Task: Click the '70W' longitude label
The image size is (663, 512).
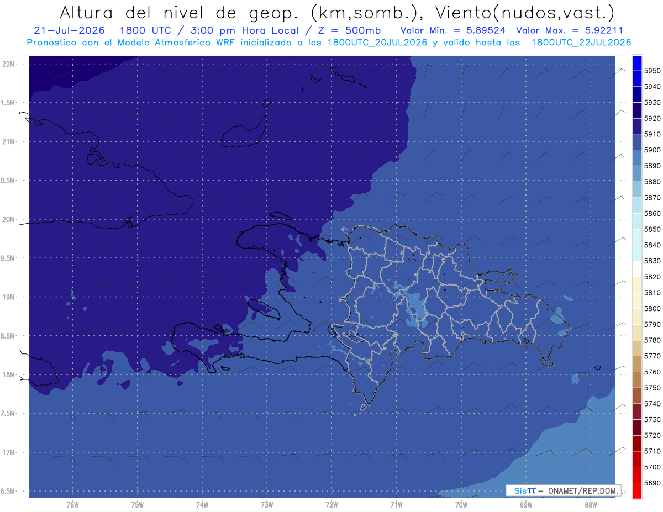Action: [461, 504]
